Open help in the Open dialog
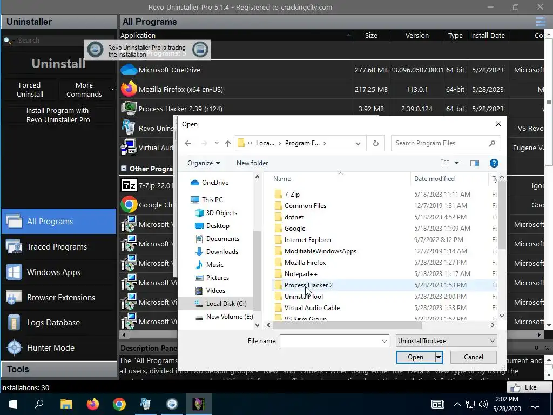Image resolution: width=553 pixels, height=415 pixels. coord(494,163)
